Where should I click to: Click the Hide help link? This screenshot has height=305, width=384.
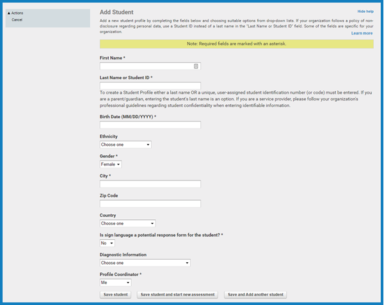click(x=365, y=12)
